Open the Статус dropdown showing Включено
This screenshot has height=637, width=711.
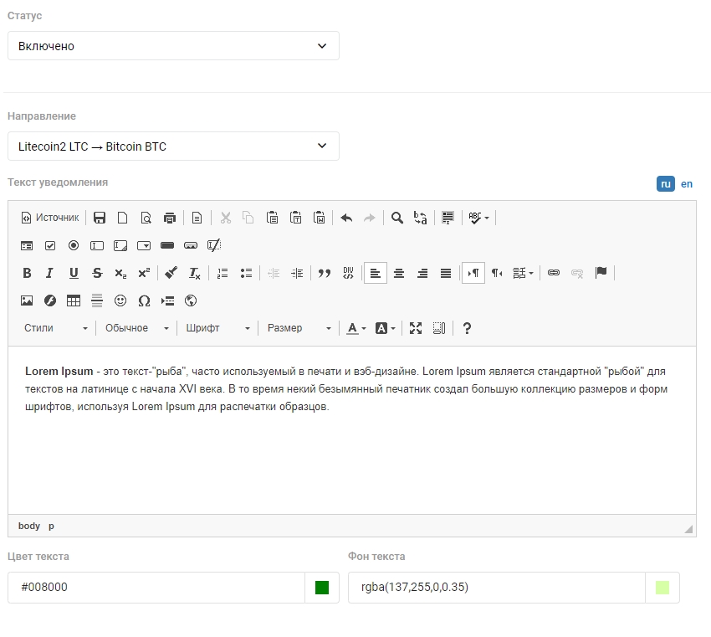click(x=173, y=46)
